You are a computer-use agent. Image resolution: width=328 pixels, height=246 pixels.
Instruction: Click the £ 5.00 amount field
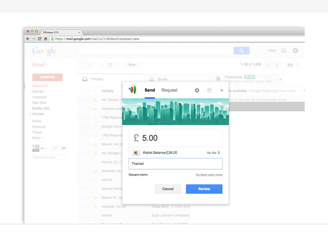(176, 138)
